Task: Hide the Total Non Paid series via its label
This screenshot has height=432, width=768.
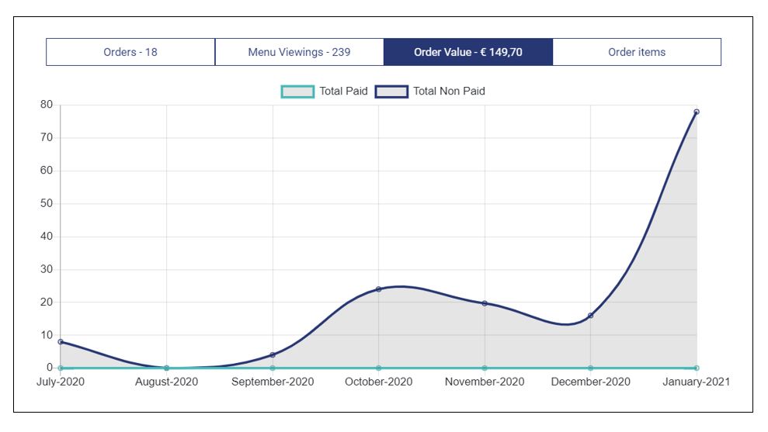Action: point(449,92)
